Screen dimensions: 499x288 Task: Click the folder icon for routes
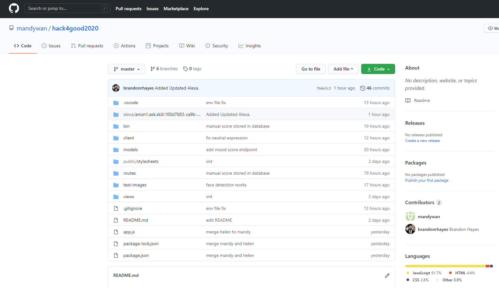point(116,173)
